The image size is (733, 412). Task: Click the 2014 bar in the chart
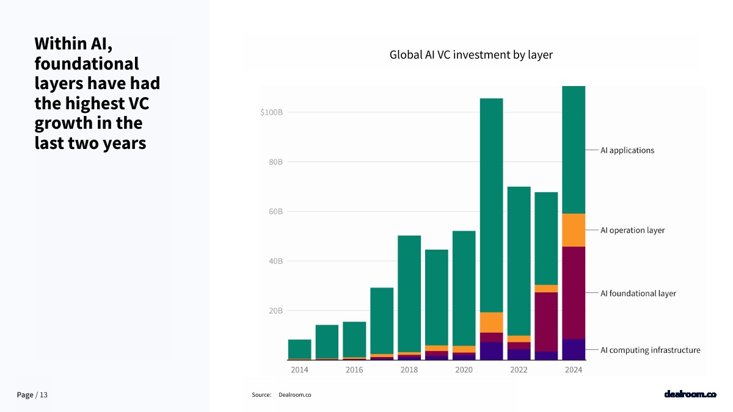point(299,350)
